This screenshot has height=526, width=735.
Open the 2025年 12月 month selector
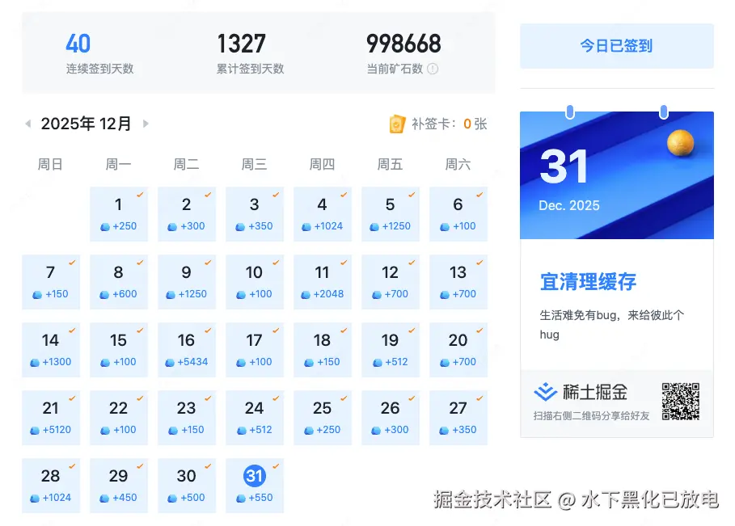point(85,124)
